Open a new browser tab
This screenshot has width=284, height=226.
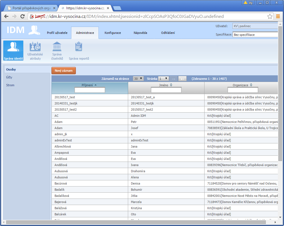tap(117, 8)
